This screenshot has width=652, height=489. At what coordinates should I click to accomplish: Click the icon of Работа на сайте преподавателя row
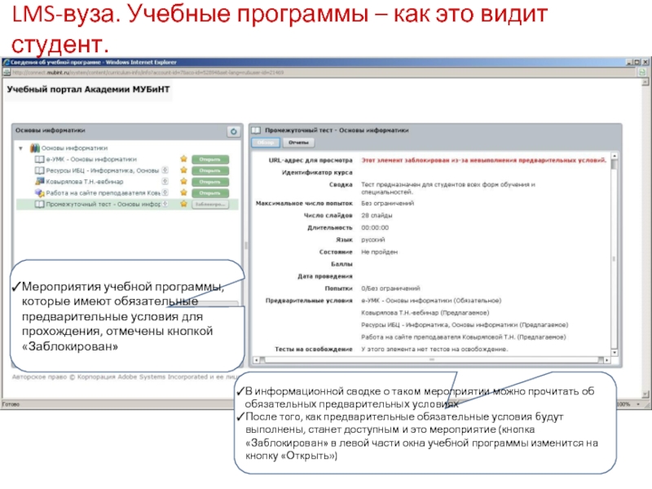(39, 193)
